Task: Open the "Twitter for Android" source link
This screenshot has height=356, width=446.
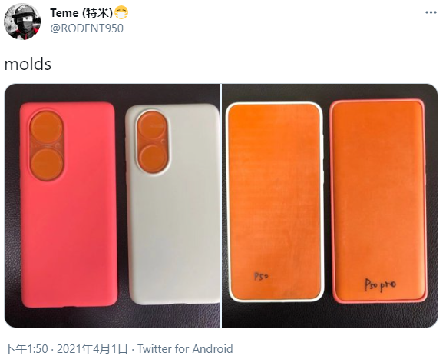Action: (185, 349)
